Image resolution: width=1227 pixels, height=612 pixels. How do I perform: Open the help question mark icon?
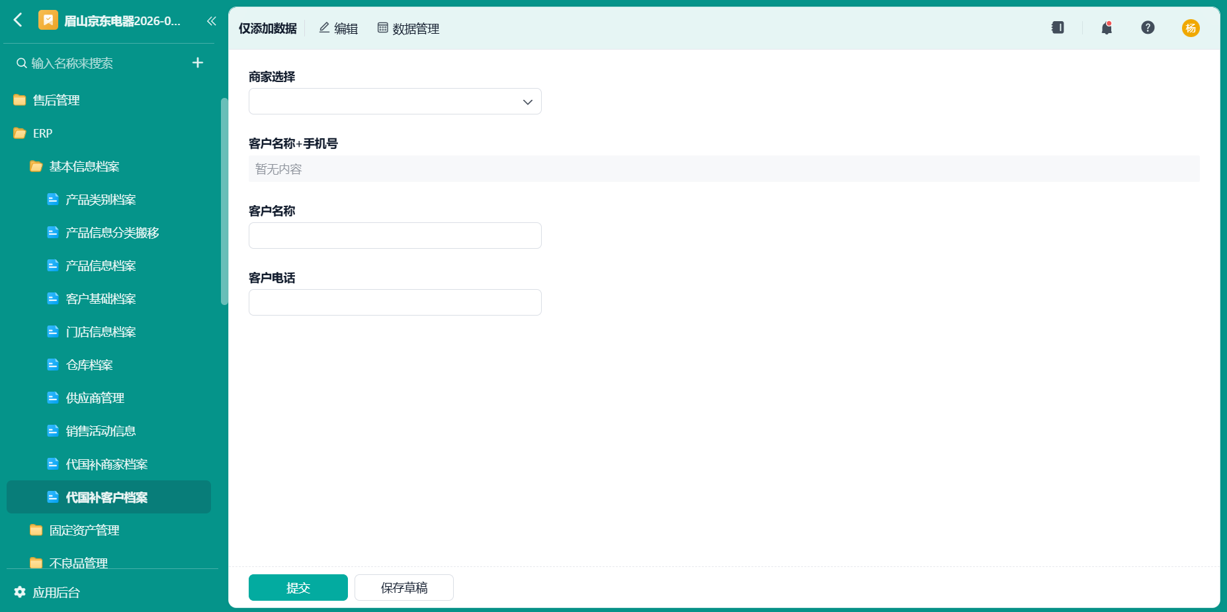tap(1148, 28)
